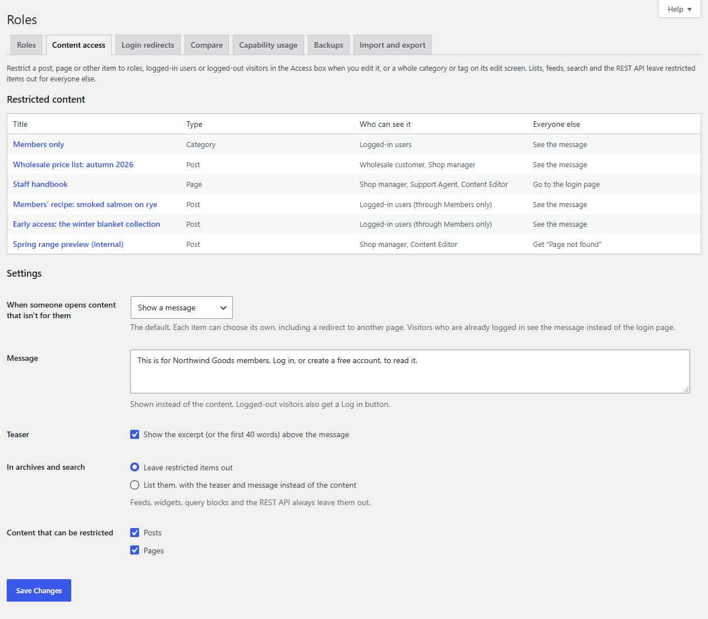Switch to the Backups tab

pyautogui.click(x=329, y=45)
